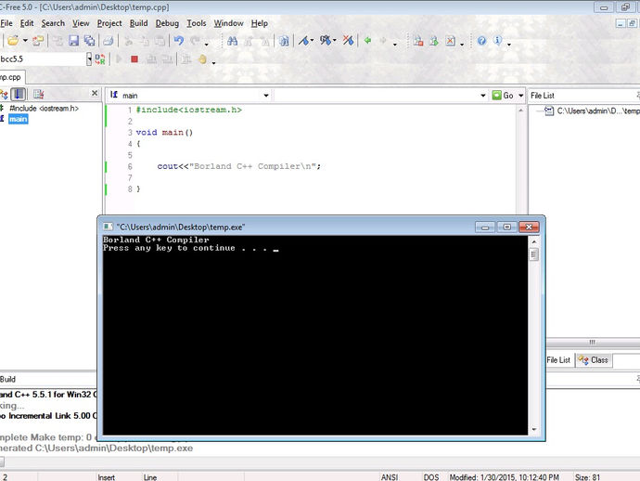Image resolution: width=640 pixels, height=481 pixels.
Task: Open the View menu
Action: click(x=81, y=23)
